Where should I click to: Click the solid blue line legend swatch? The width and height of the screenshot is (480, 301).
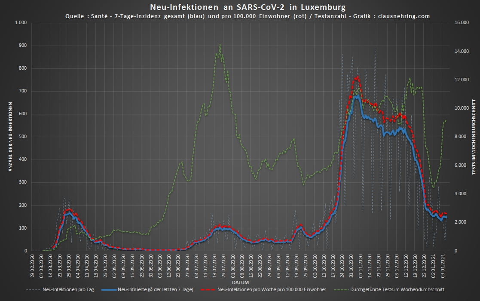[109, 289]
